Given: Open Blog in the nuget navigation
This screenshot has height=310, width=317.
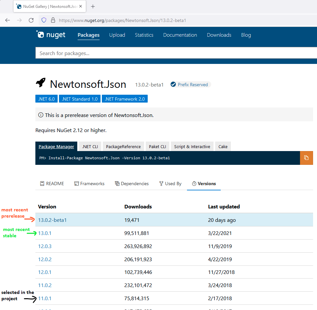Looking at the screenshot, I should (x=246, y=35).
